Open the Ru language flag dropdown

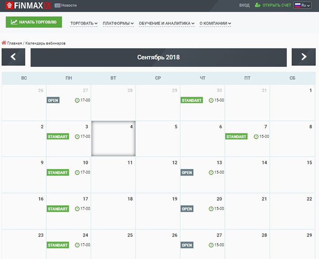(305, 5)
